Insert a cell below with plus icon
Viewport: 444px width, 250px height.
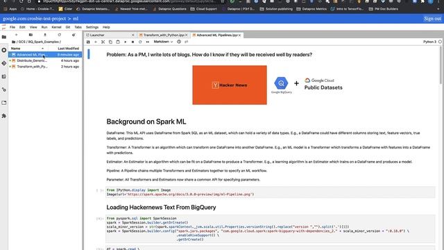[x=96, y=42]
